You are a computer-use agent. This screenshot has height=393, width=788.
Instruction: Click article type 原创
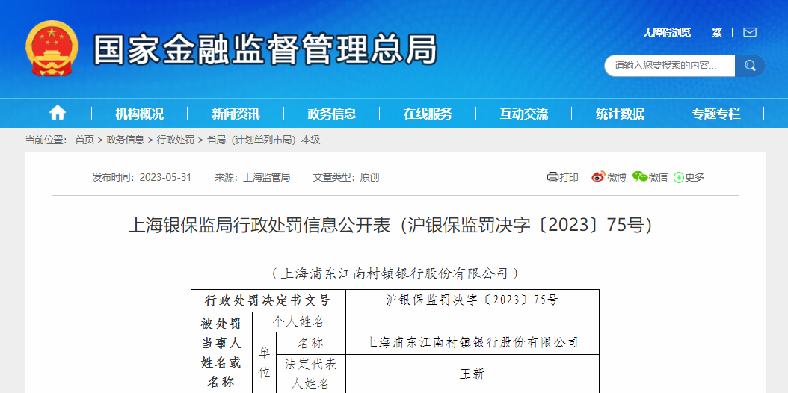click(369, 177)
